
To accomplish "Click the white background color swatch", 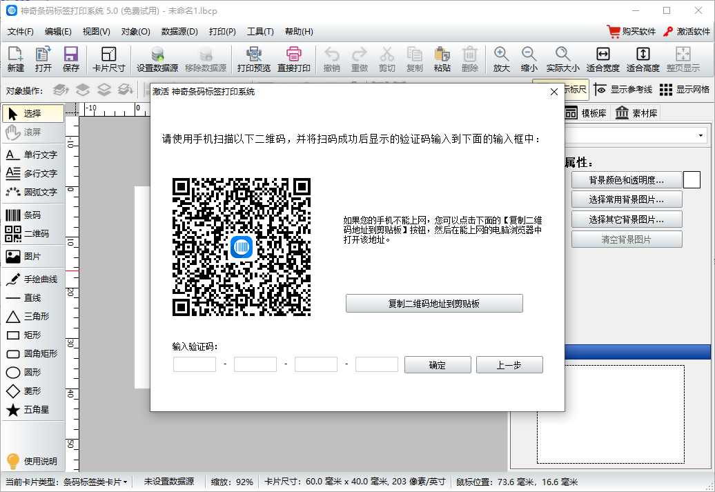I will point(692,180).
